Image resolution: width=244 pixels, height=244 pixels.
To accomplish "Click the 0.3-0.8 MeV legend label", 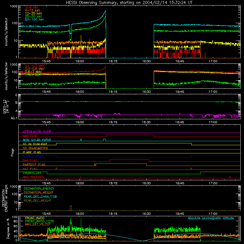I will pyautogui.click(x=35, y=69).
